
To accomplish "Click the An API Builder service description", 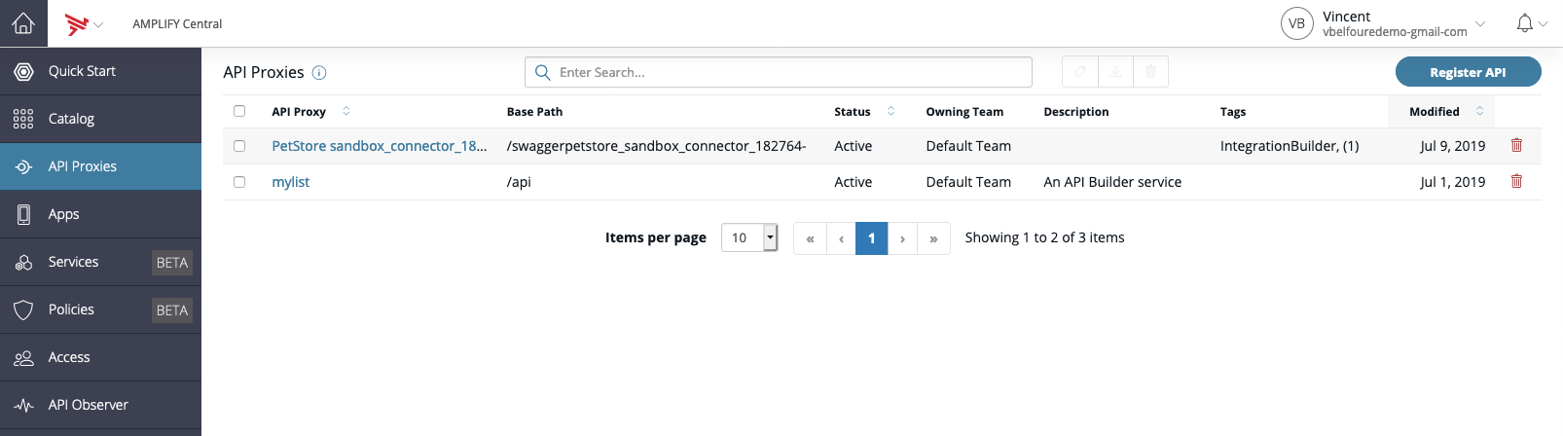I will pyautogui.click(x=1112, y=182).
